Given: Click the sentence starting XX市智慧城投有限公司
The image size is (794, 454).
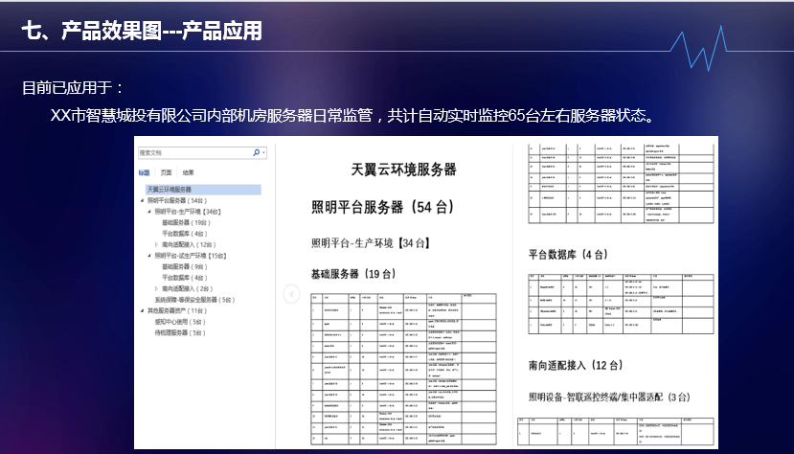Looking at the screenshot, I should [x=353, y=116].
